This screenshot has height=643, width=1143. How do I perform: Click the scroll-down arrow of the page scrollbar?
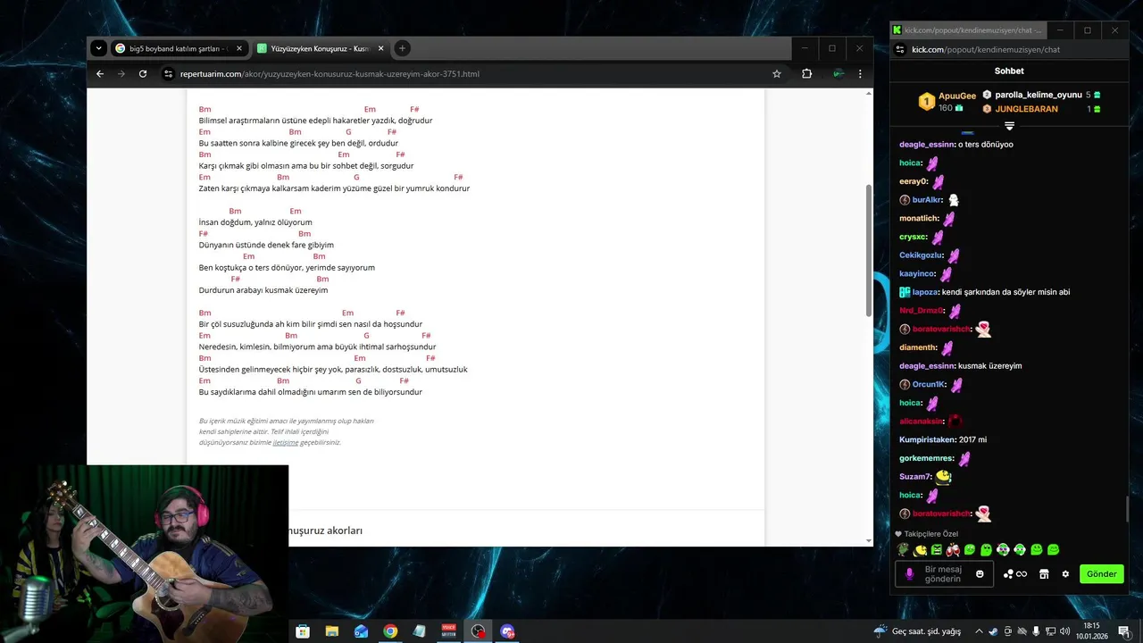click(869, 540)
